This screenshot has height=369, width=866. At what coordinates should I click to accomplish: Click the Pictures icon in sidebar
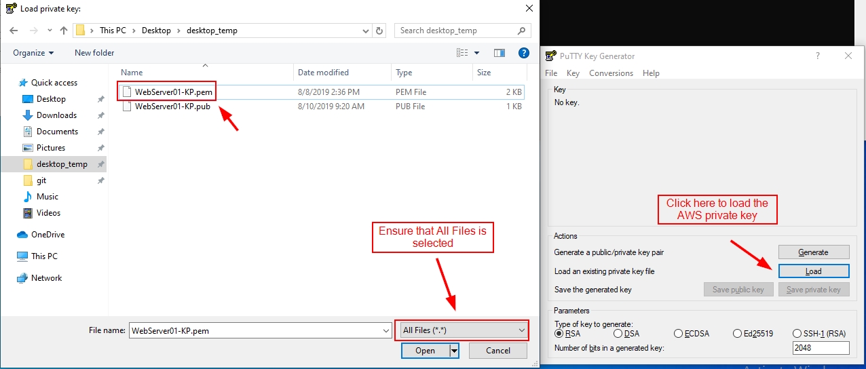click(28, 148)
